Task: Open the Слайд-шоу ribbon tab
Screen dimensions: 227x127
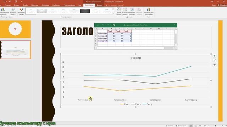Action: coord(56,5)
